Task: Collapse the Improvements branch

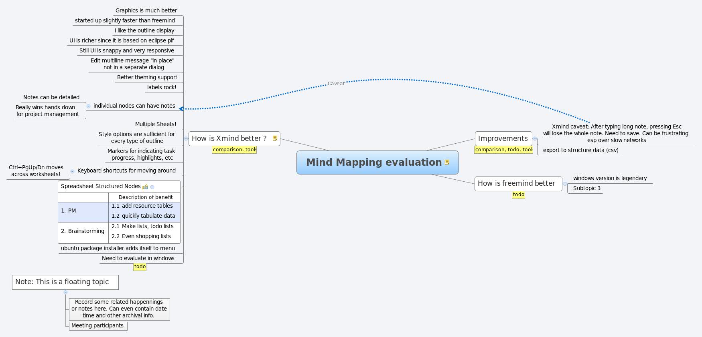Action: click(535, 139)
